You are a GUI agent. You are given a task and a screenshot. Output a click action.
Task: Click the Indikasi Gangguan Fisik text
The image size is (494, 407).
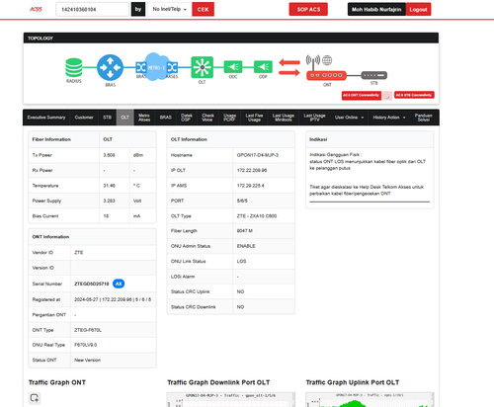[336, 154]
